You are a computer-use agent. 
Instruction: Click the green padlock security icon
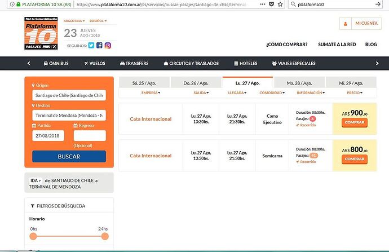click(x=19, y=4)
